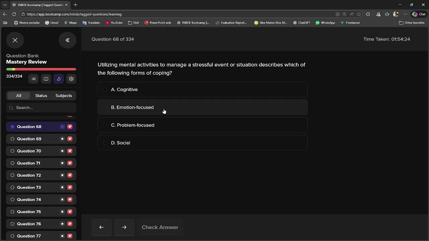The width and height of the screenshot is (429, 241).
Task: Click the bookmark icon on Question 72
Action: 62,175
